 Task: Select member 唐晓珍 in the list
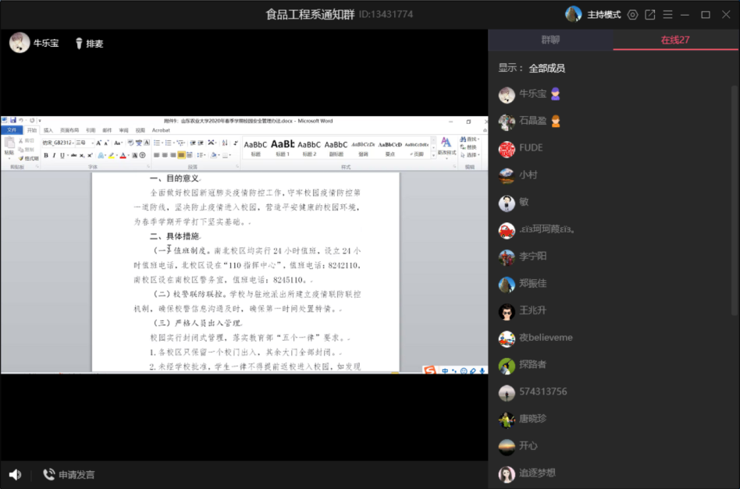pyautogui.click(x=532, y=419)
